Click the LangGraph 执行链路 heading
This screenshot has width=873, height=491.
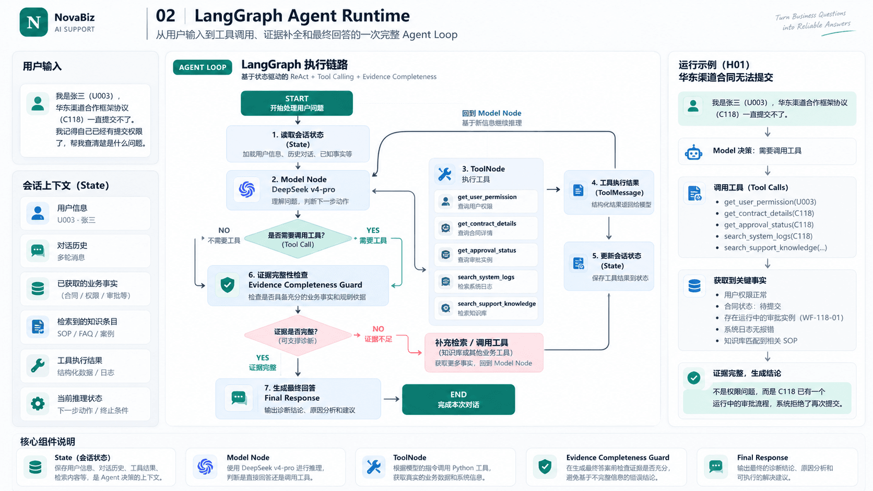(294, 65)
